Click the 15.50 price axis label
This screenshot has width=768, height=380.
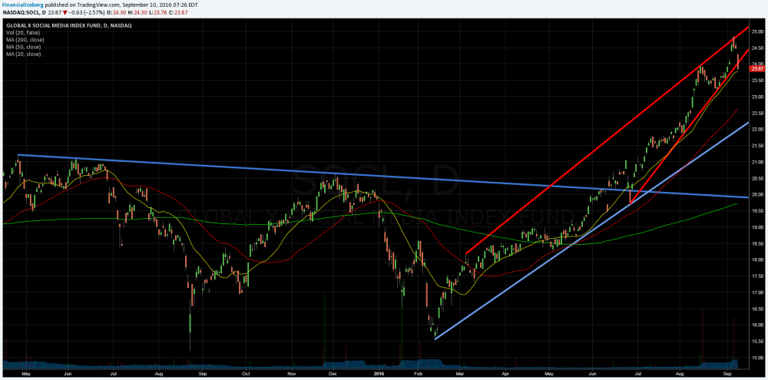757,342
